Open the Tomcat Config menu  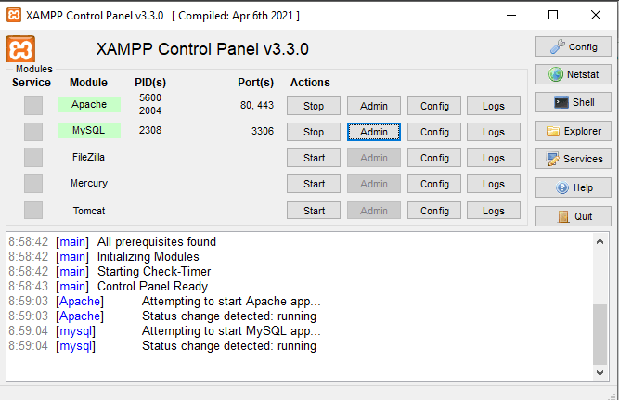(434, 211)
